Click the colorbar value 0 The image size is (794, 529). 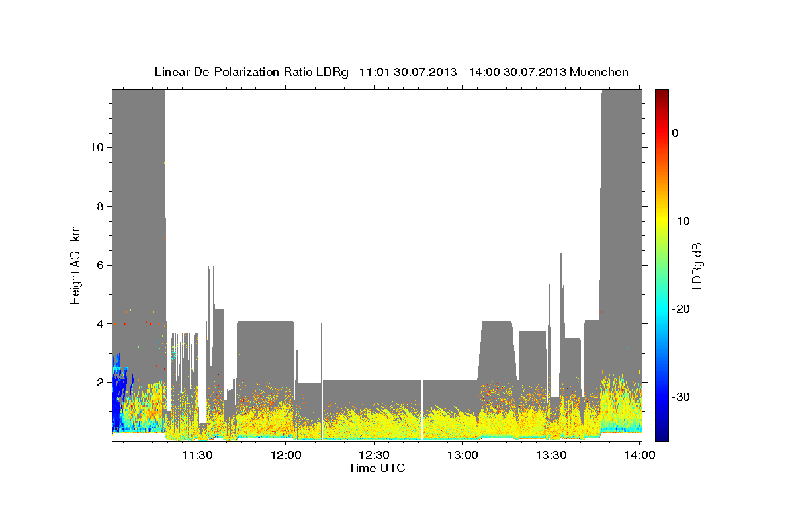pyautogui.click(x=676, y=133)
